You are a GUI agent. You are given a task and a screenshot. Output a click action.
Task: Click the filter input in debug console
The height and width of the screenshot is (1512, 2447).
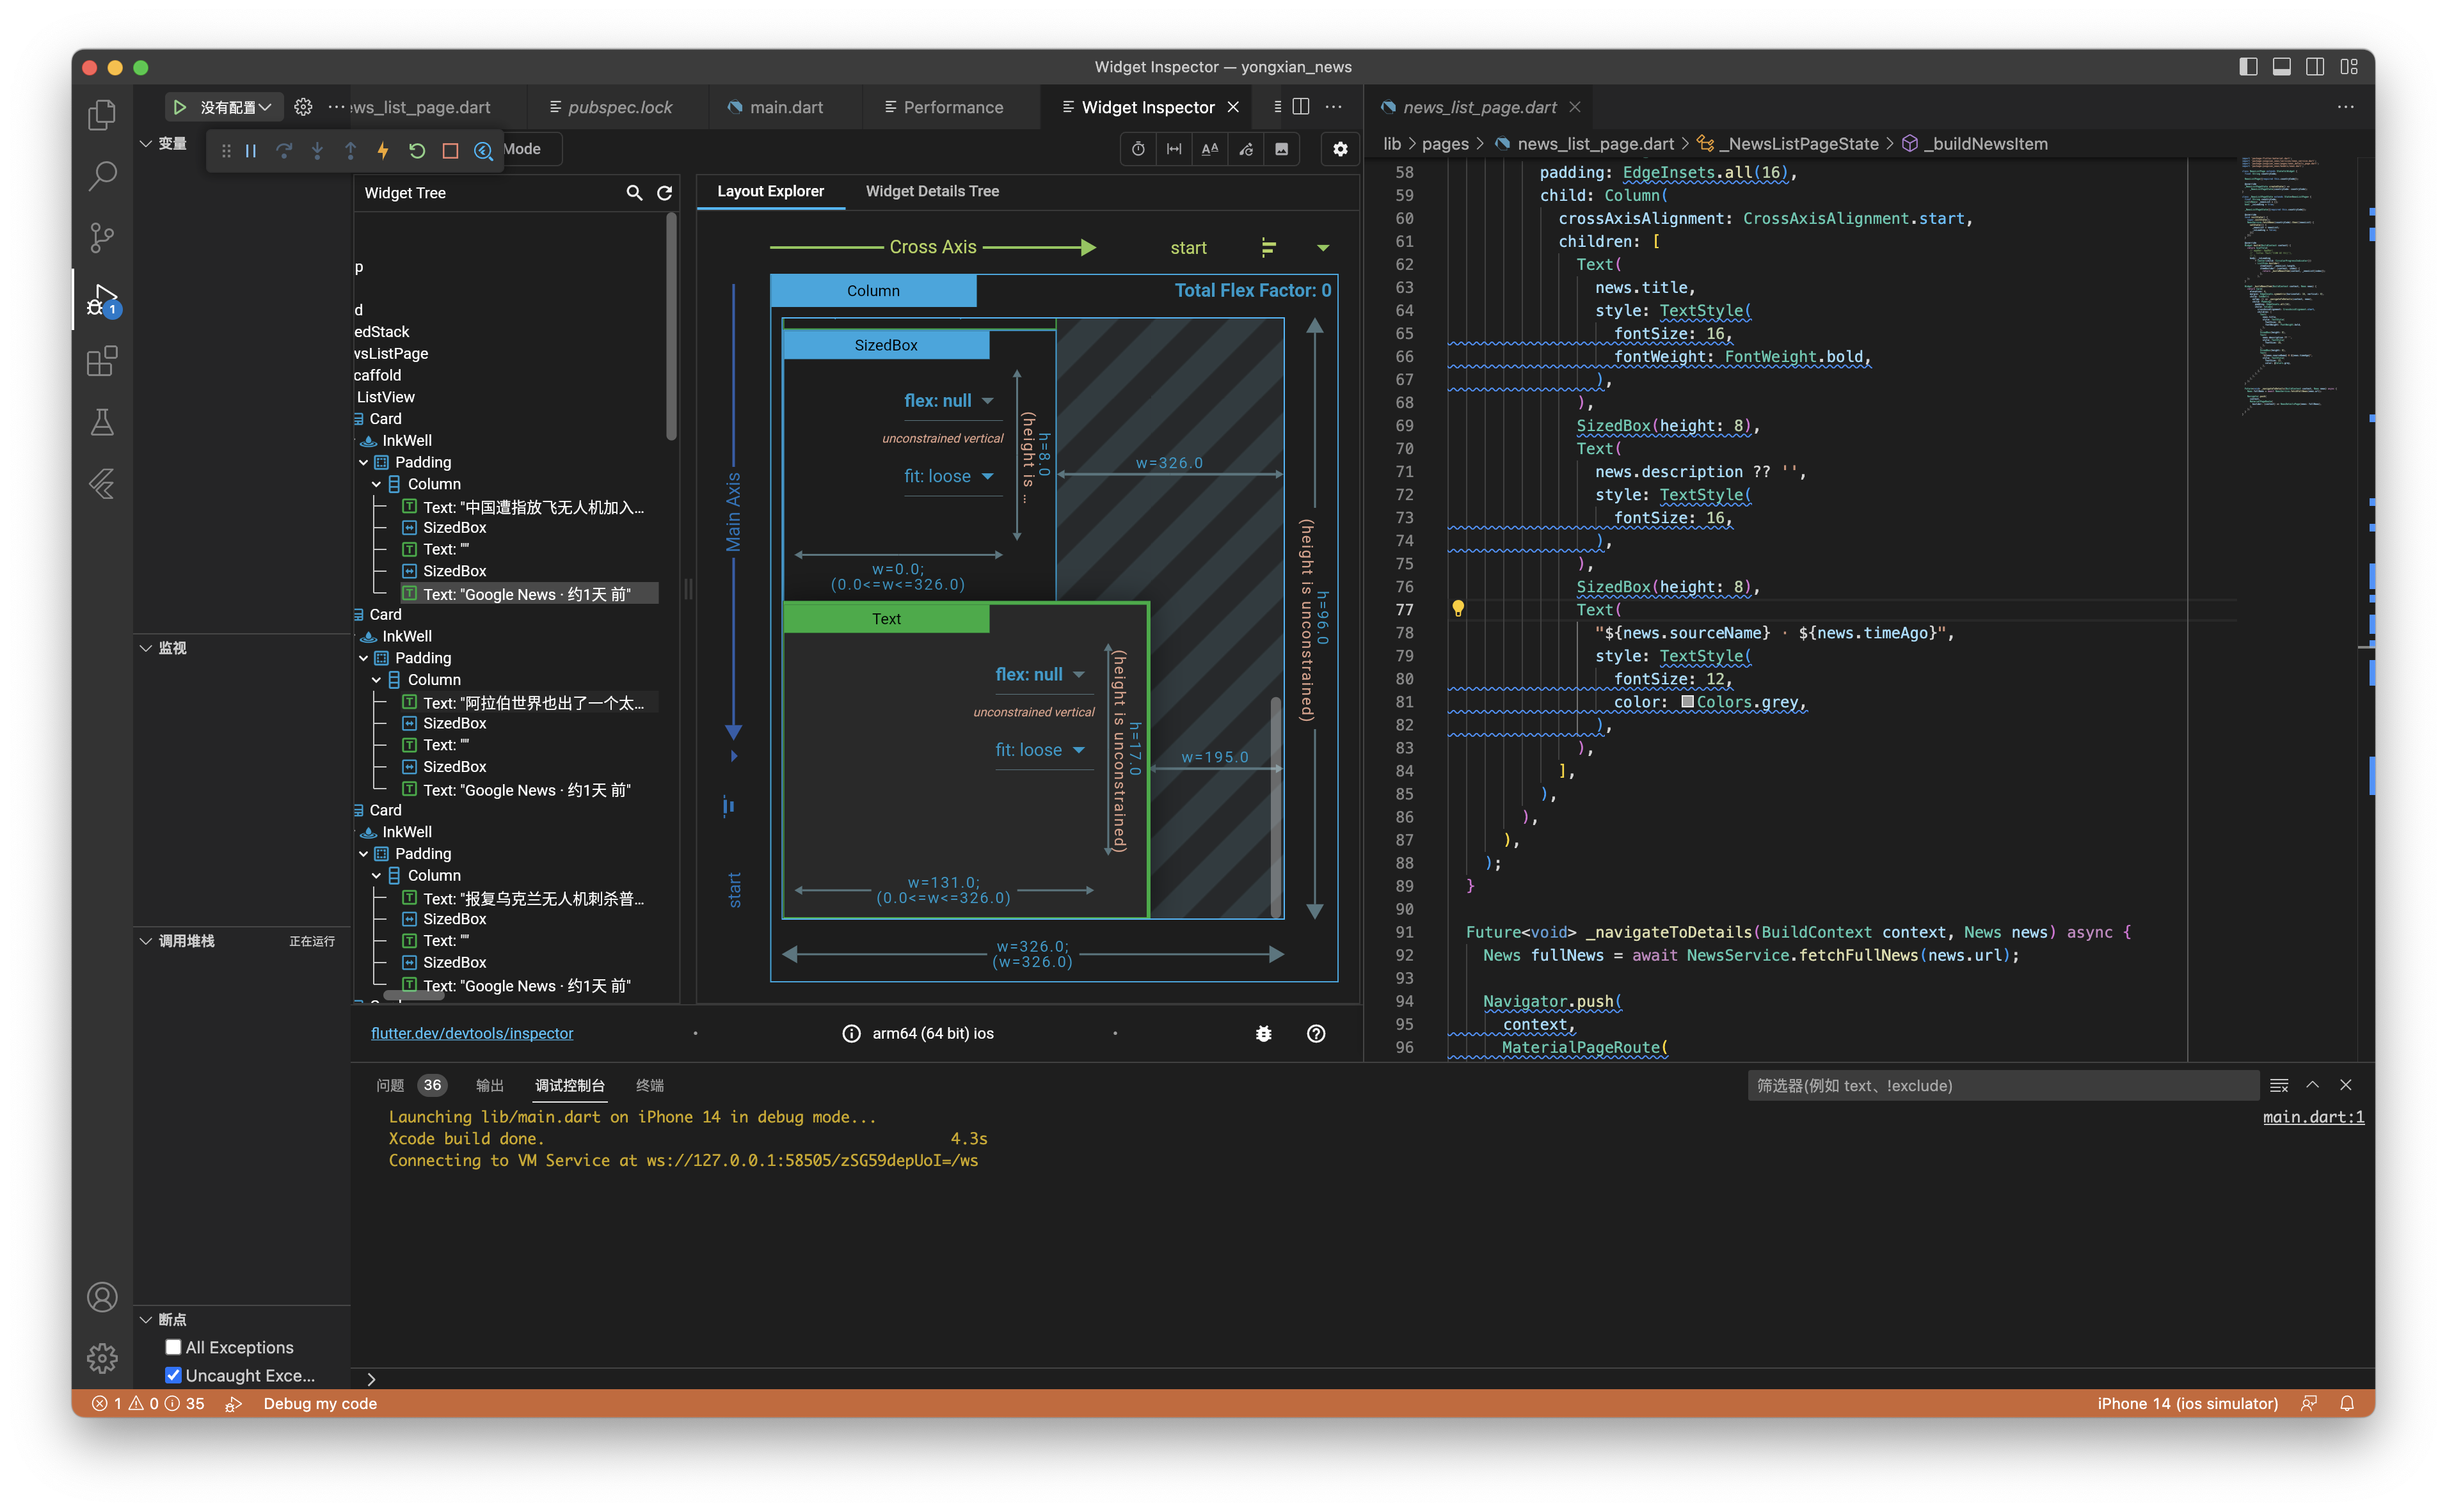click(2002, 1085)
